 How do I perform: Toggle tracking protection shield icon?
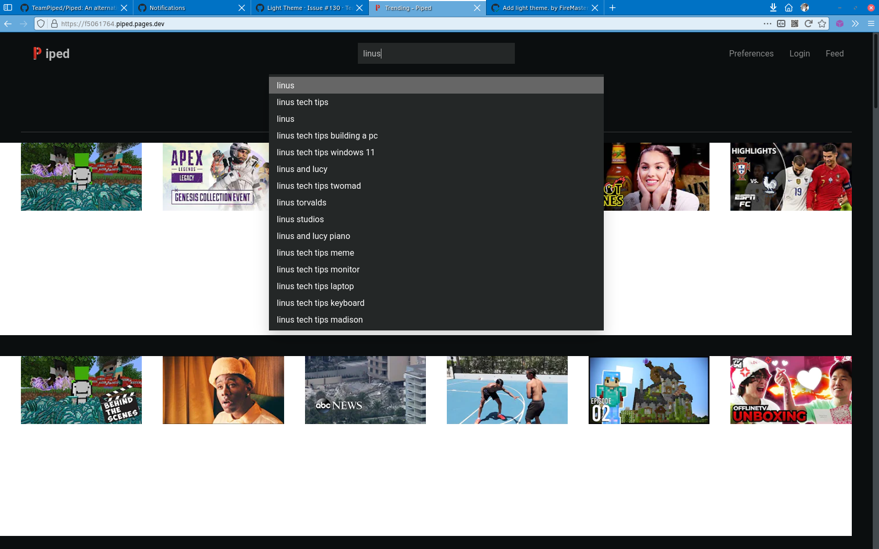point(41,24)
